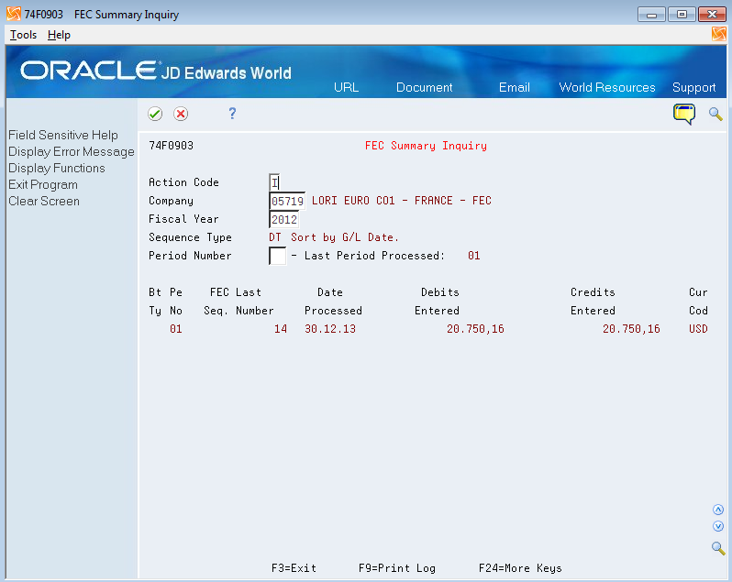Click the Last Period Processed value 01

(474, 256)
